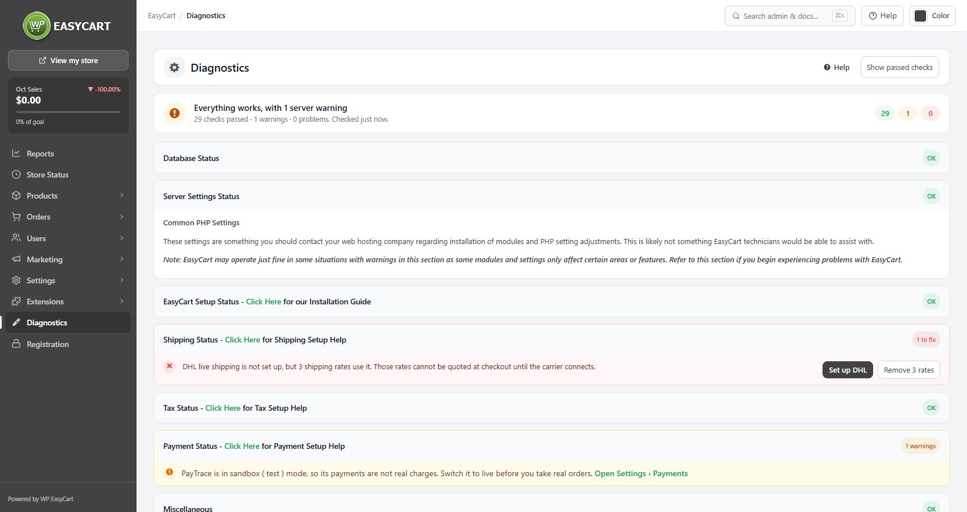Click Show passed checks button
The image size is (967, 512).
click(x=900, y=67)
